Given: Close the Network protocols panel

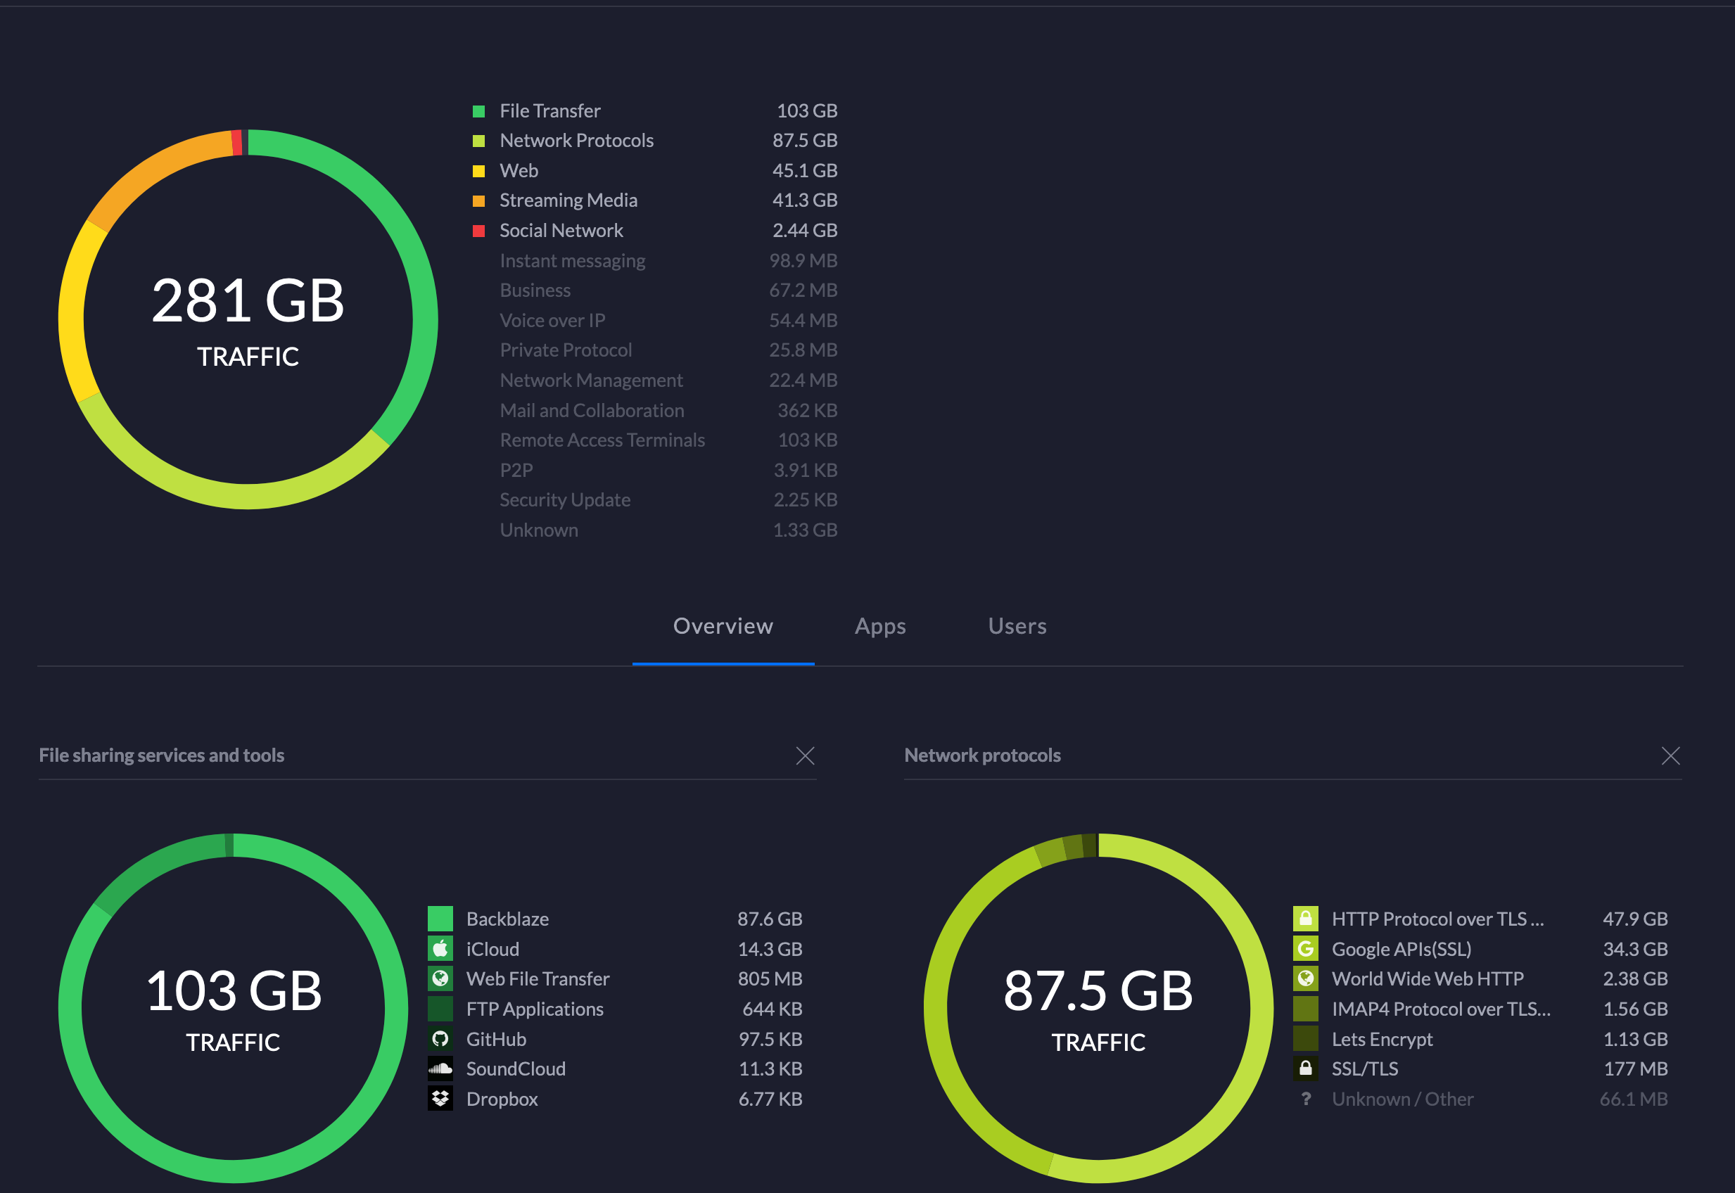Looking at the screenshot, I should pyautogui.click(x=1670, y=755).
